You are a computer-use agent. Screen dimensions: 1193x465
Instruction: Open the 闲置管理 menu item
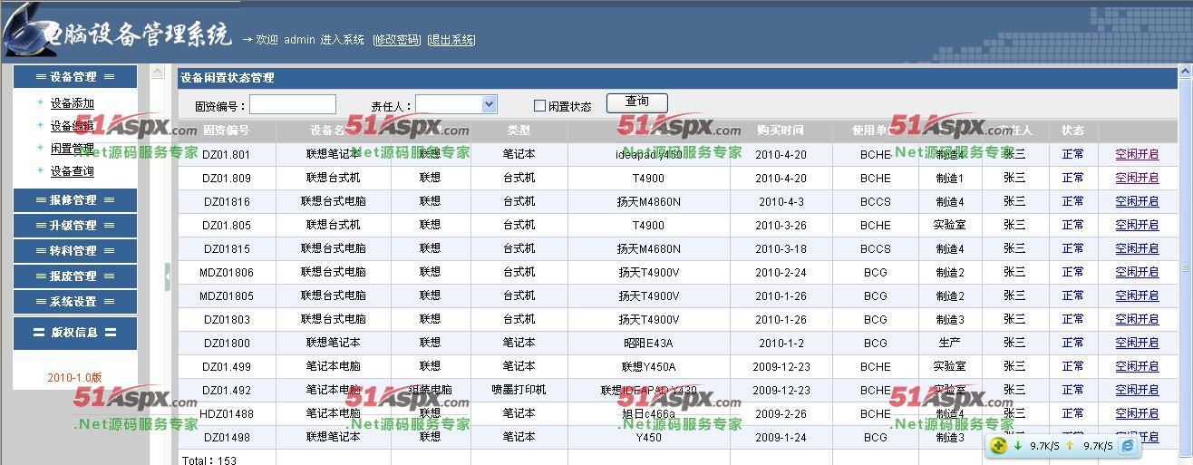click(x=73, y=149)
